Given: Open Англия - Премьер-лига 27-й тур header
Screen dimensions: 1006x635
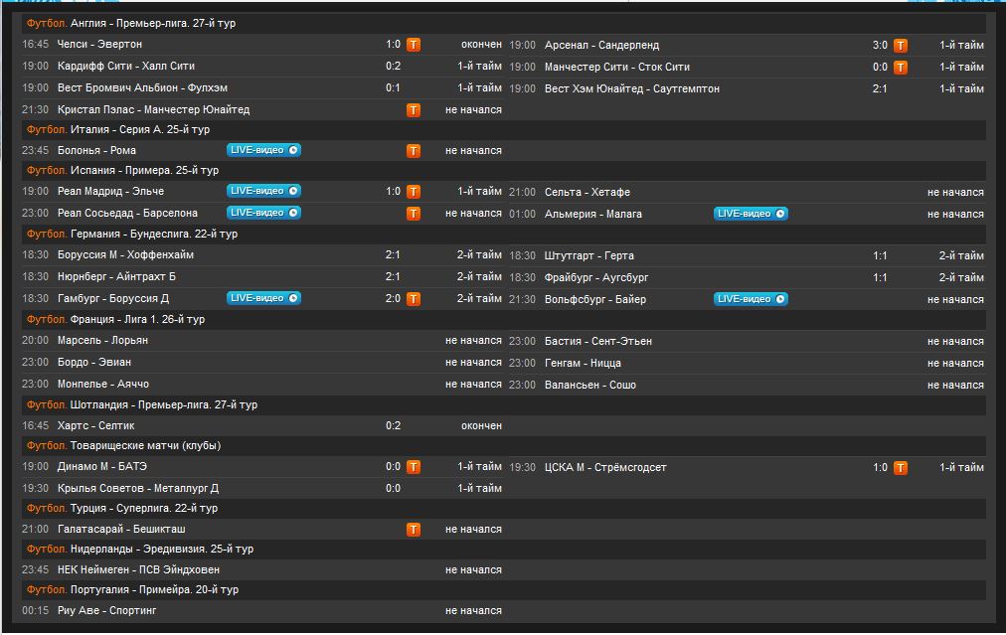Looking at the screenshot, I should [x=154, y=23].
